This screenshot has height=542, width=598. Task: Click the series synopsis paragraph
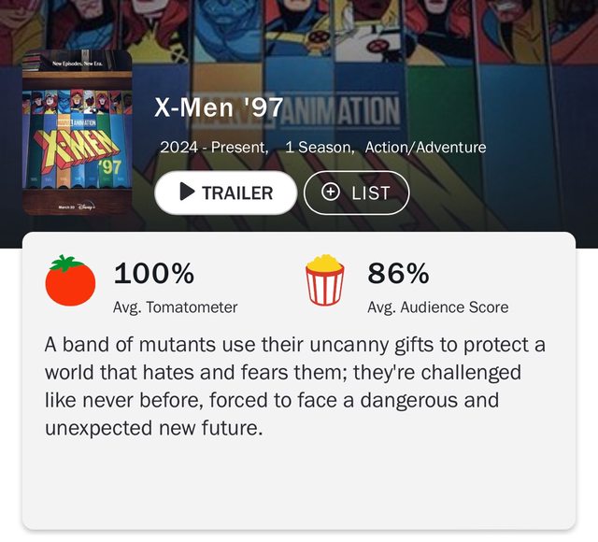point(294,386)
